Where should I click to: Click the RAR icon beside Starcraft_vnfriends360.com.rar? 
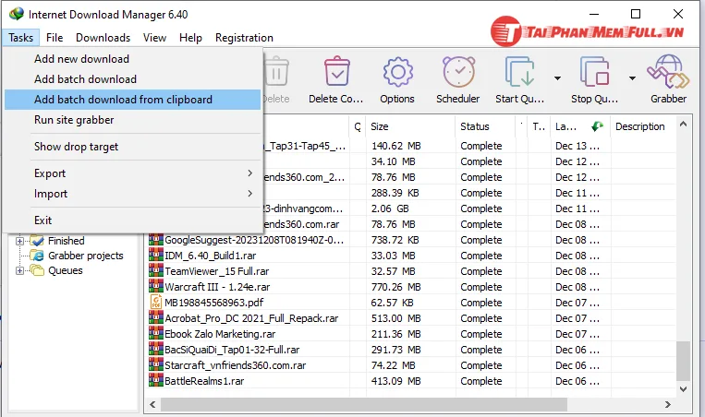(x=155, y=365)
